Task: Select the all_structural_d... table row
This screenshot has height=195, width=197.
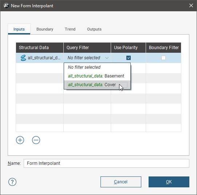Action: pyautogui.click(x=98, y=58)
